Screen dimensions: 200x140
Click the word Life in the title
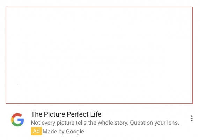[96, 114]
